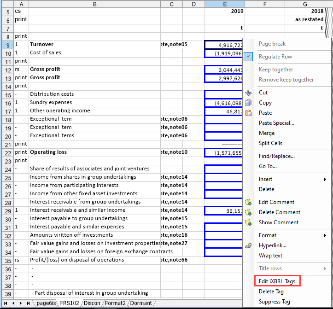This screenshot has width=333, height=309.
Task: Choose Split Cells menu entry
Action: click(270, 143)
